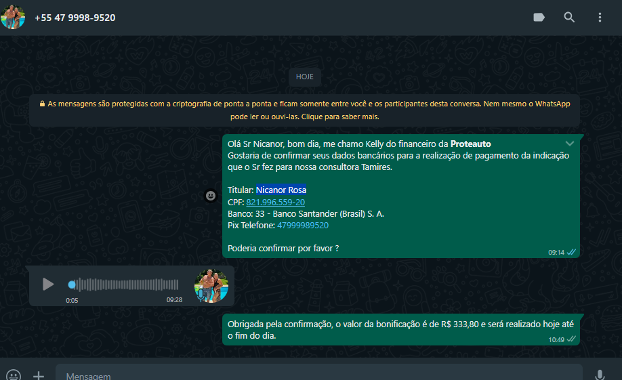Click the Mensagem input field

point(319,375)
